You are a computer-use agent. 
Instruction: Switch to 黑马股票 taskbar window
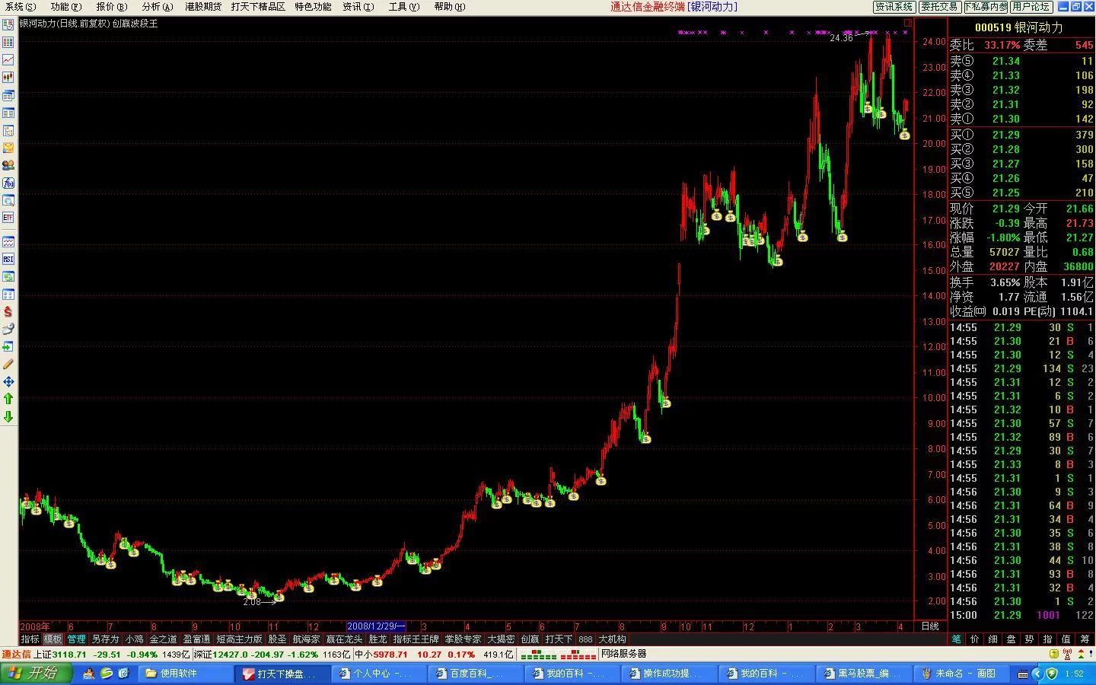click(x=864, y=674)
